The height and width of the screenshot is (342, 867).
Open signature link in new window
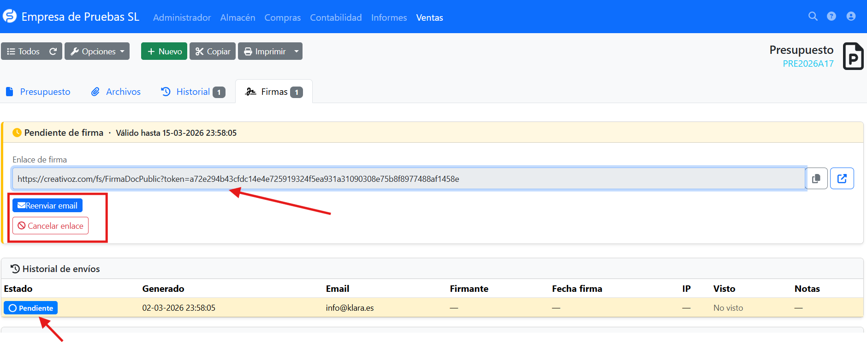point(842,179)
